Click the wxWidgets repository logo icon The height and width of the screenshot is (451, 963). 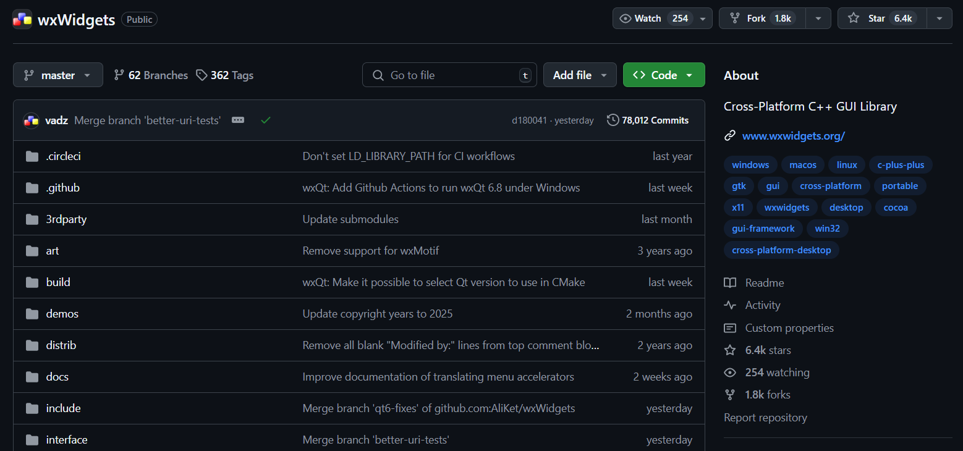[22, 19]
